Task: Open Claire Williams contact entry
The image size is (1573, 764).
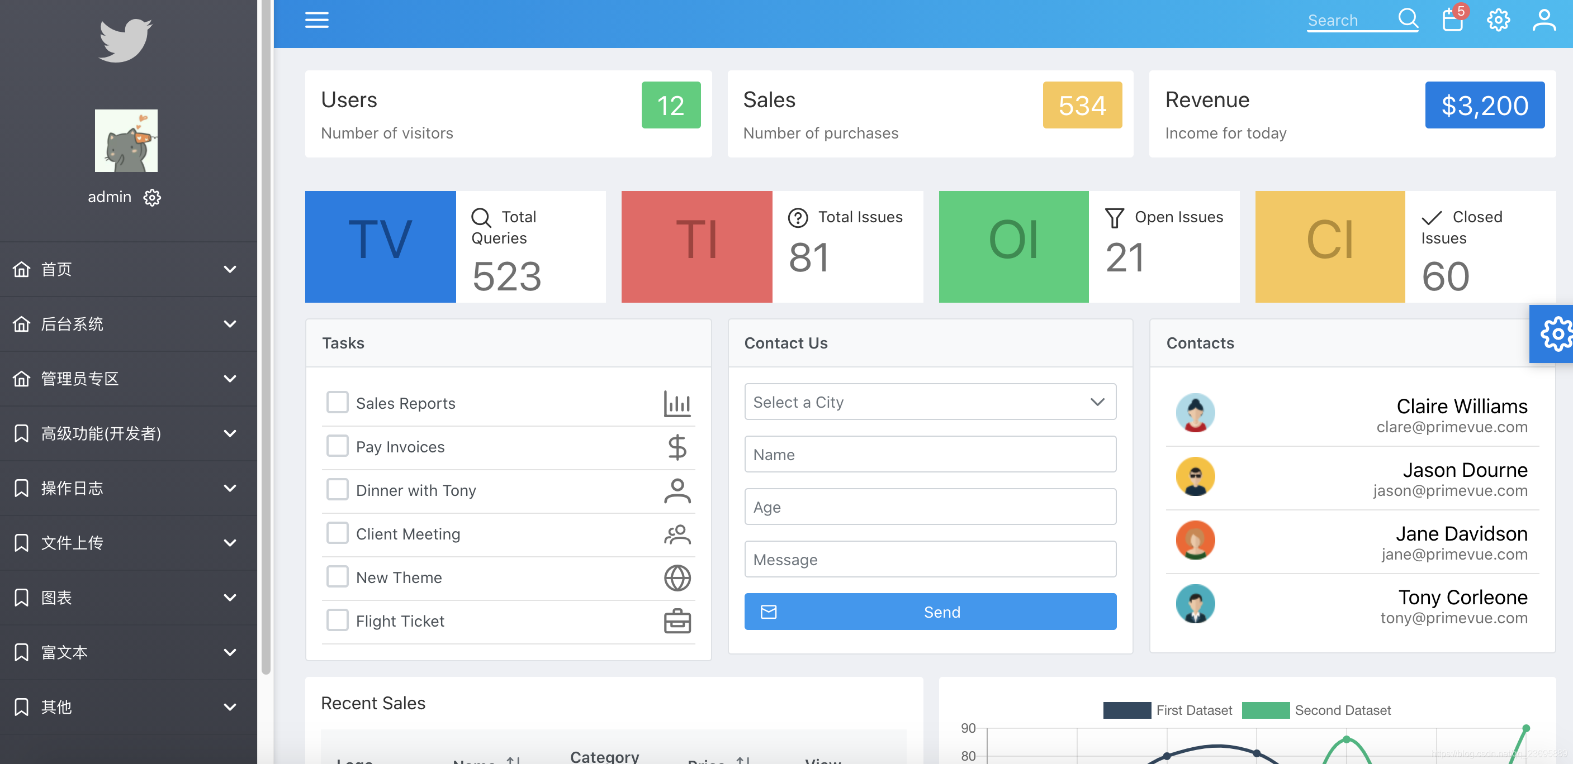Action: [x=1352, y=414]
